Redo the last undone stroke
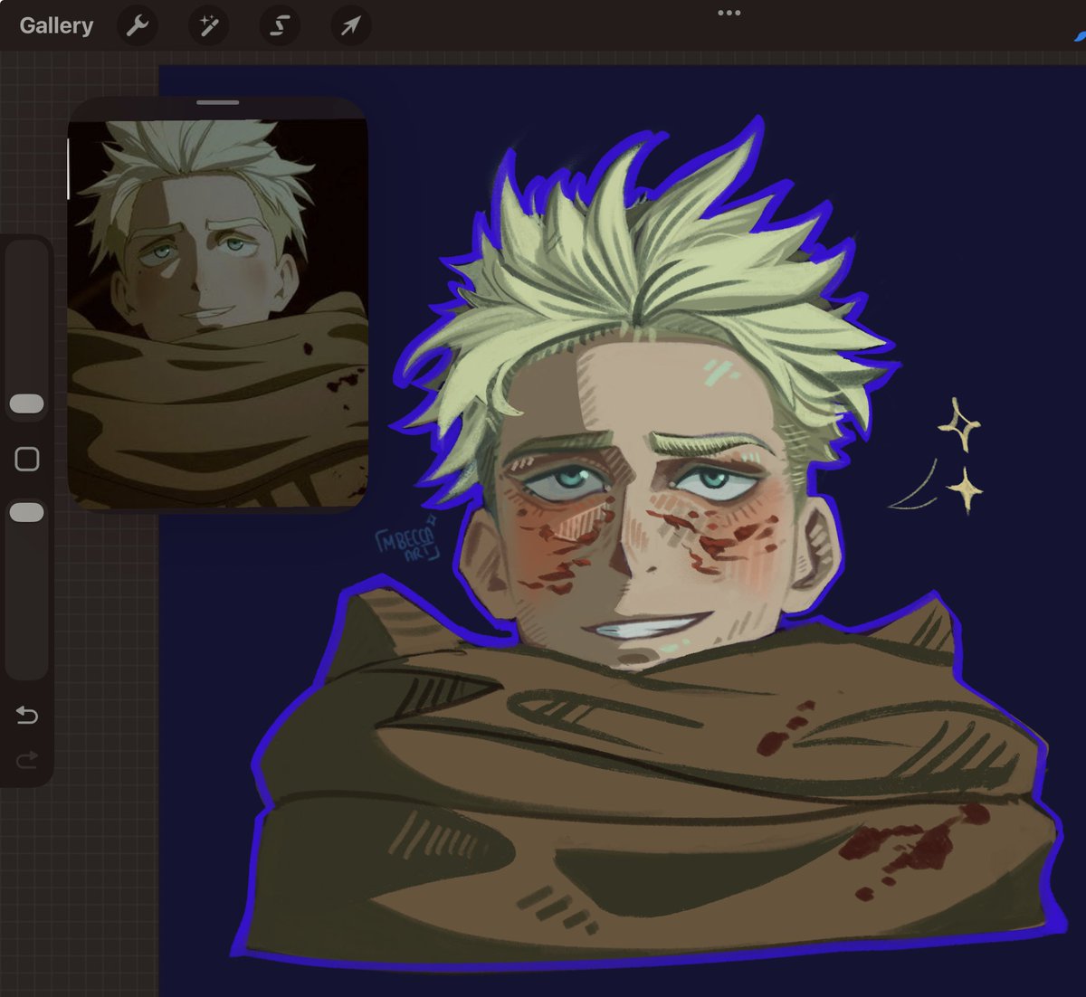 pyautogui.click(x=27, y=759)
